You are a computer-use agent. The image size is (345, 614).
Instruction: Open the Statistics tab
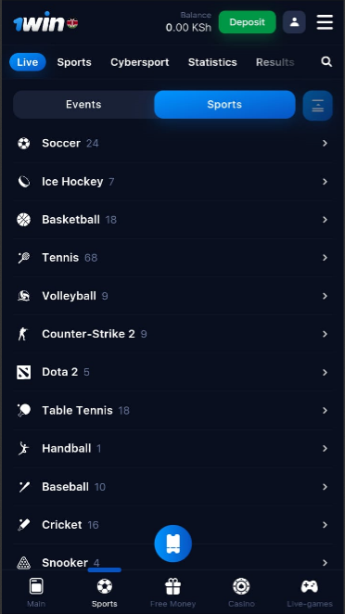click(x=212, y=62)
